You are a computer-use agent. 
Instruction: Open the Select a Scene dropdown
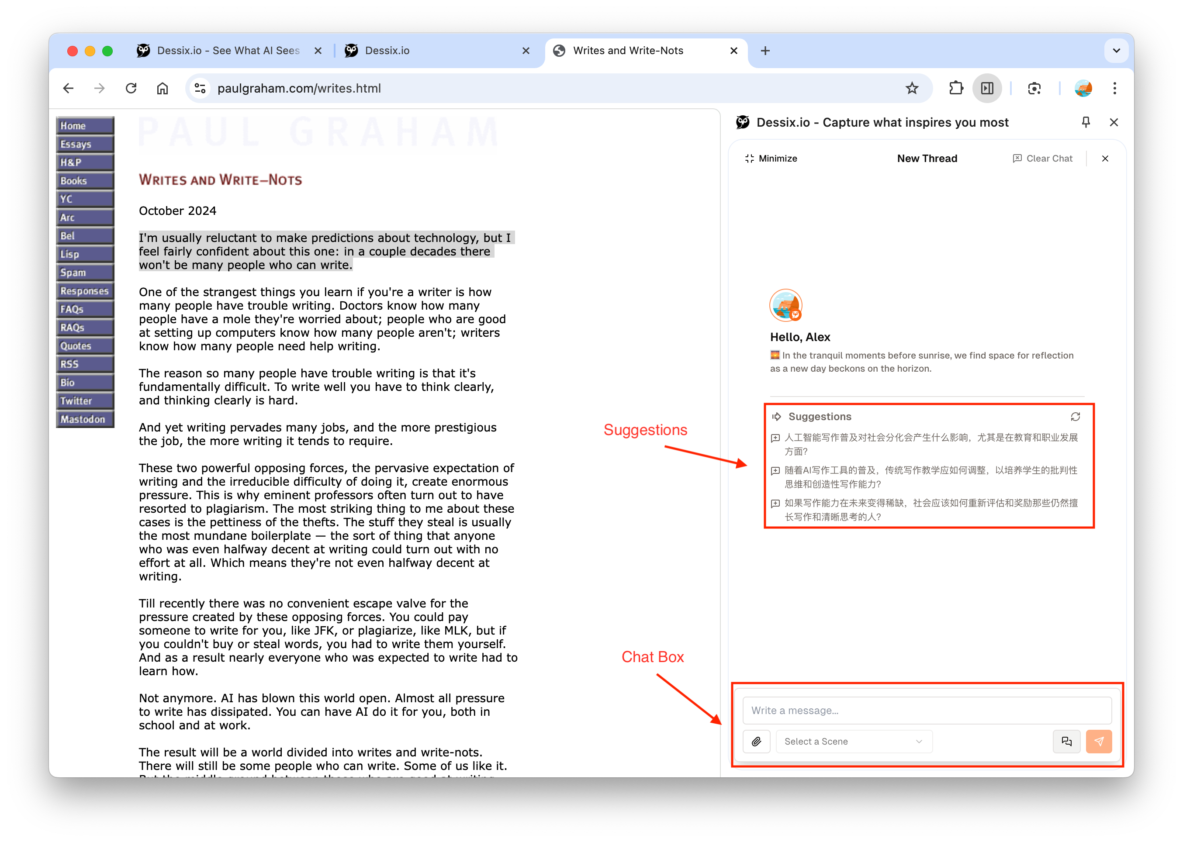click(854, 742)
